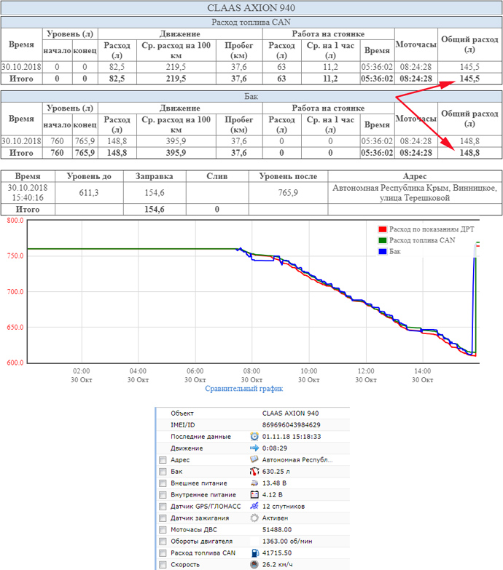
Task: Enable the Бак checkbox
Action: (x=162, y=472)
